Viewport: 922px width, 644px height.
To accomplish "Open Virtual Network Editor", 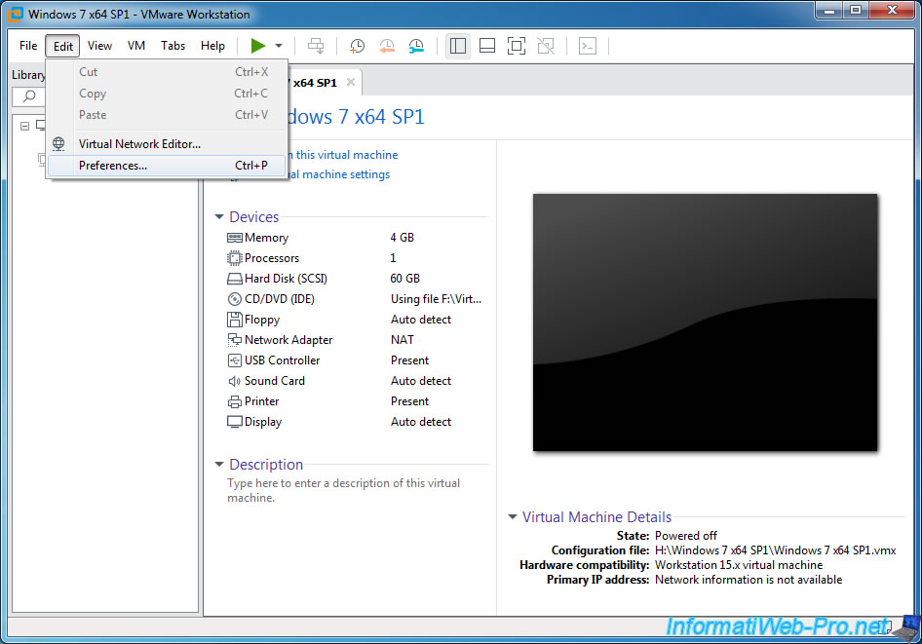I will point(167,144).
